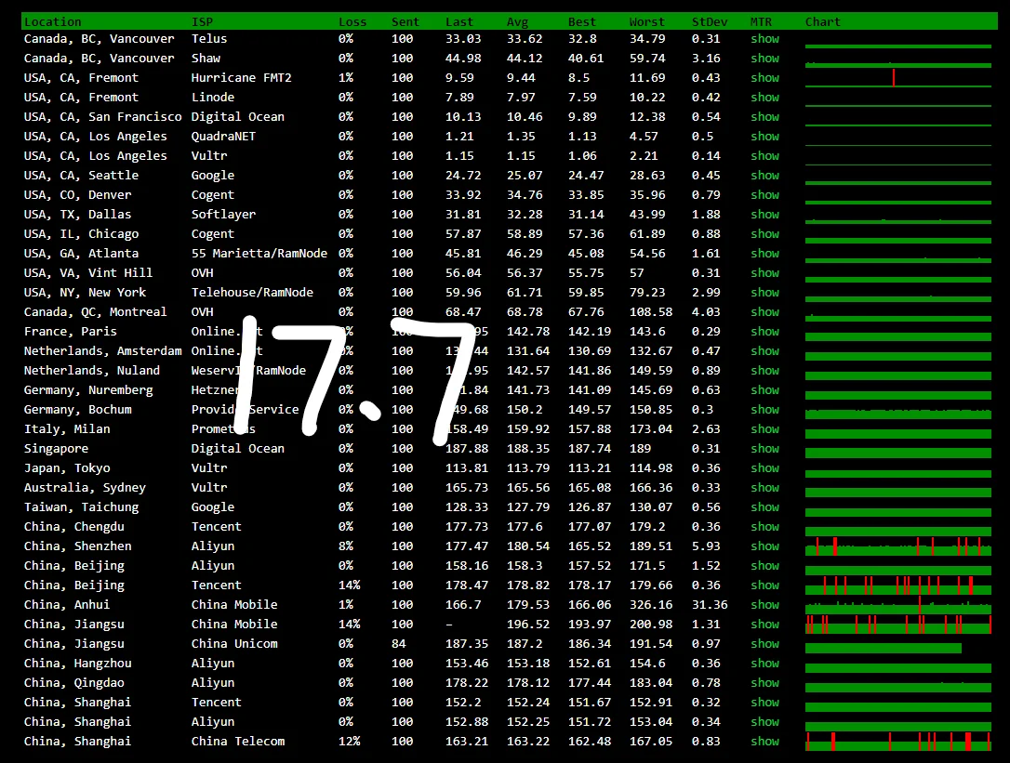The width and height of the screenshot is (1010, 763).
Task: Open the show link for Italy, Milan
Action: coord(764,428)
